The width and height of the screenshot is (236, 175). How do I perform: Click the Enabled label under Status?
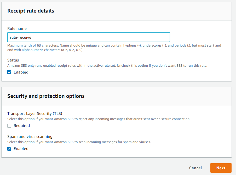coord(21,72)
